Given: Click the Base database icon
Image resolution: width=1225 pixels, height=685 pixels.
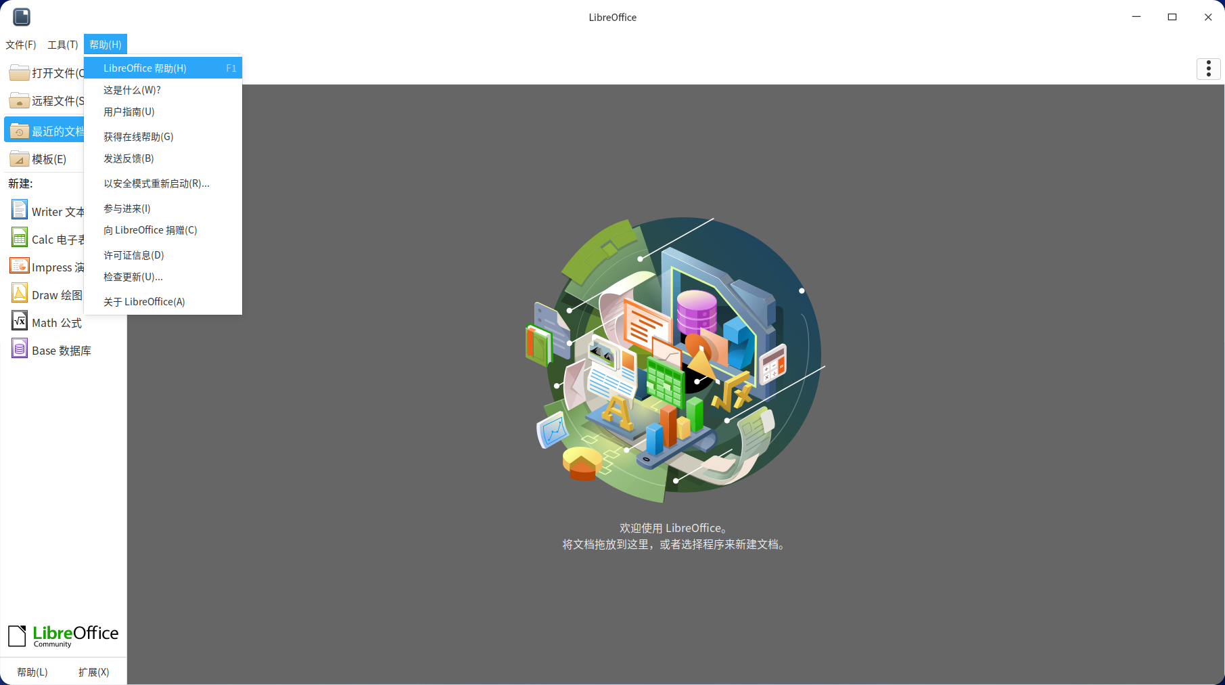Looking at the screenshot, I should click(20, 349).
